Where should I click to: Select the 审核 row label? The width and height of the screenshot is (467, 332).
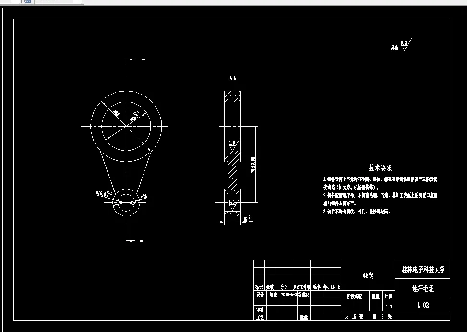tap(260, 309)
